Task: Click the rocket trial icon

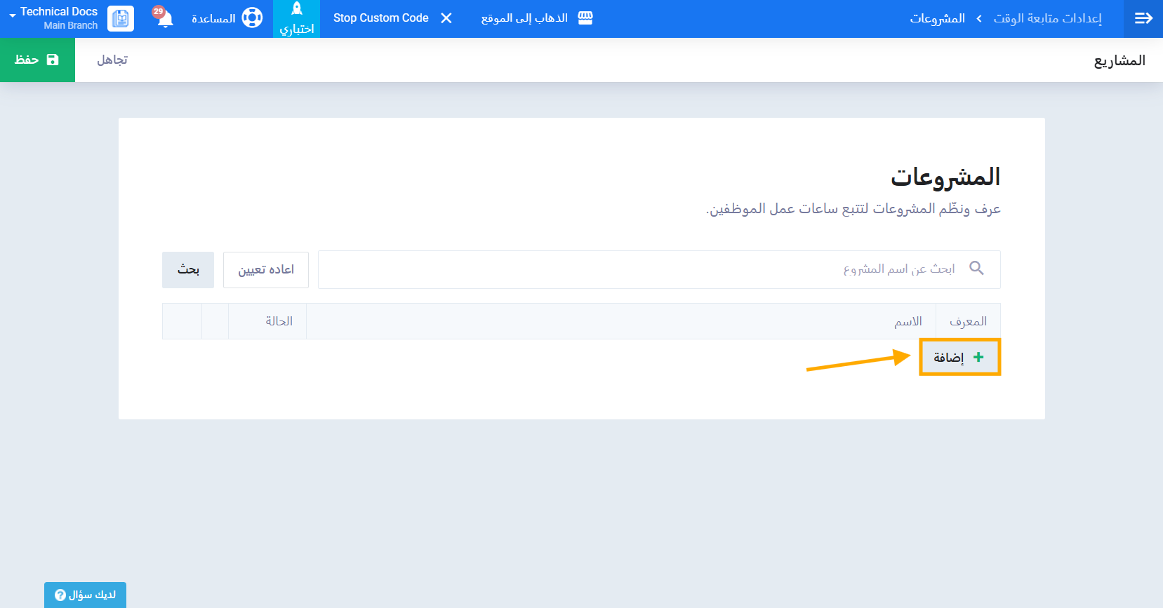Action: point(297,9)
